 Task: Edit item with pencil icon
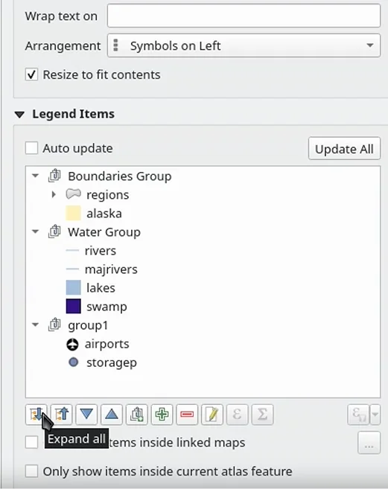212,415
